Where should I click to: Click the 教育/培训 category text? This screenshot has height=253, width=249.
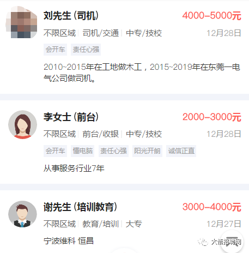(101, 224)
